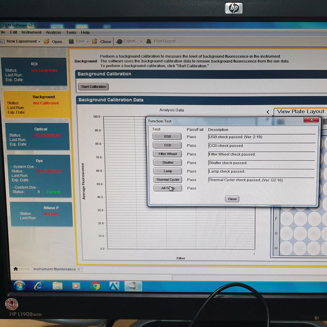The image size is (327, 327).
Task: Run the Filter Wheel function test
Action: (168, 154)
